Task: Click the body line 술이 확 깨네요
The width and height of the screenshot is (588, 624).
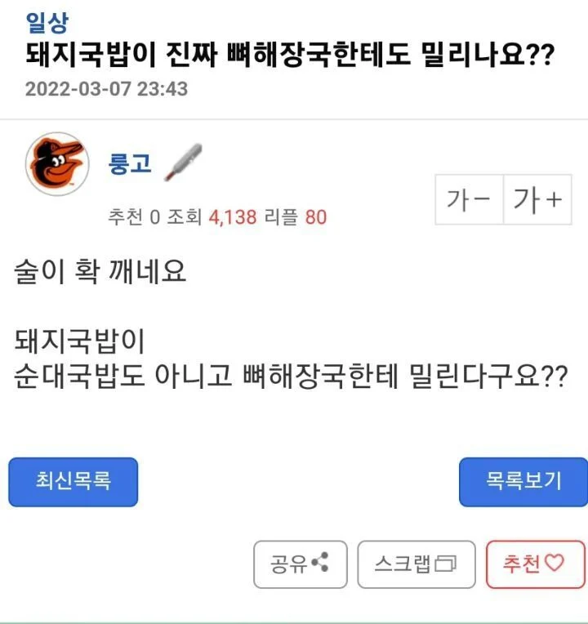Action: coord(100,271)
